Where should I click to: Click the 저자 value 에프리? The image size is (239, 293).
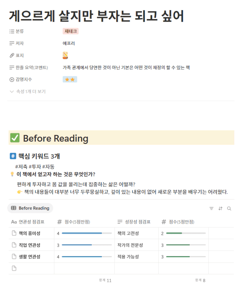coord(69,43)
